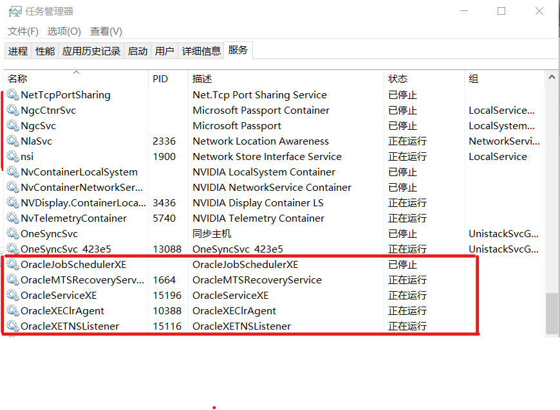This screenshot has height=410, width=560.
Task: Sort services by the 状态 column
Action: coord(398,78)
